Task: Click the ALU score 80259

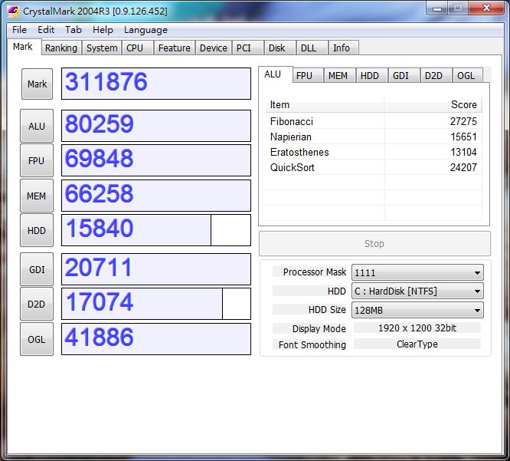Action: 156,126
